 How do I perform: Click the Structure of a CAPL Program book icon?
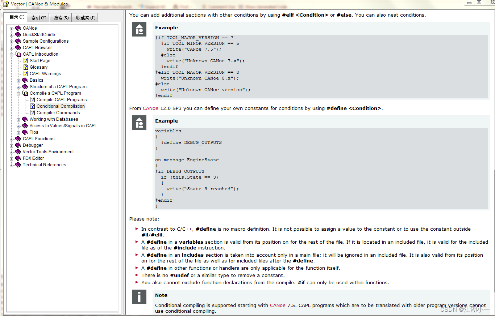25,87
